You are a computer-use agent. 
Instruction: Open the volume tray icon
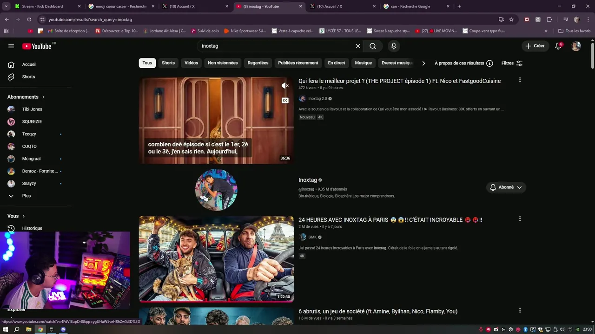pyautogui.click(x=562, y=329)
